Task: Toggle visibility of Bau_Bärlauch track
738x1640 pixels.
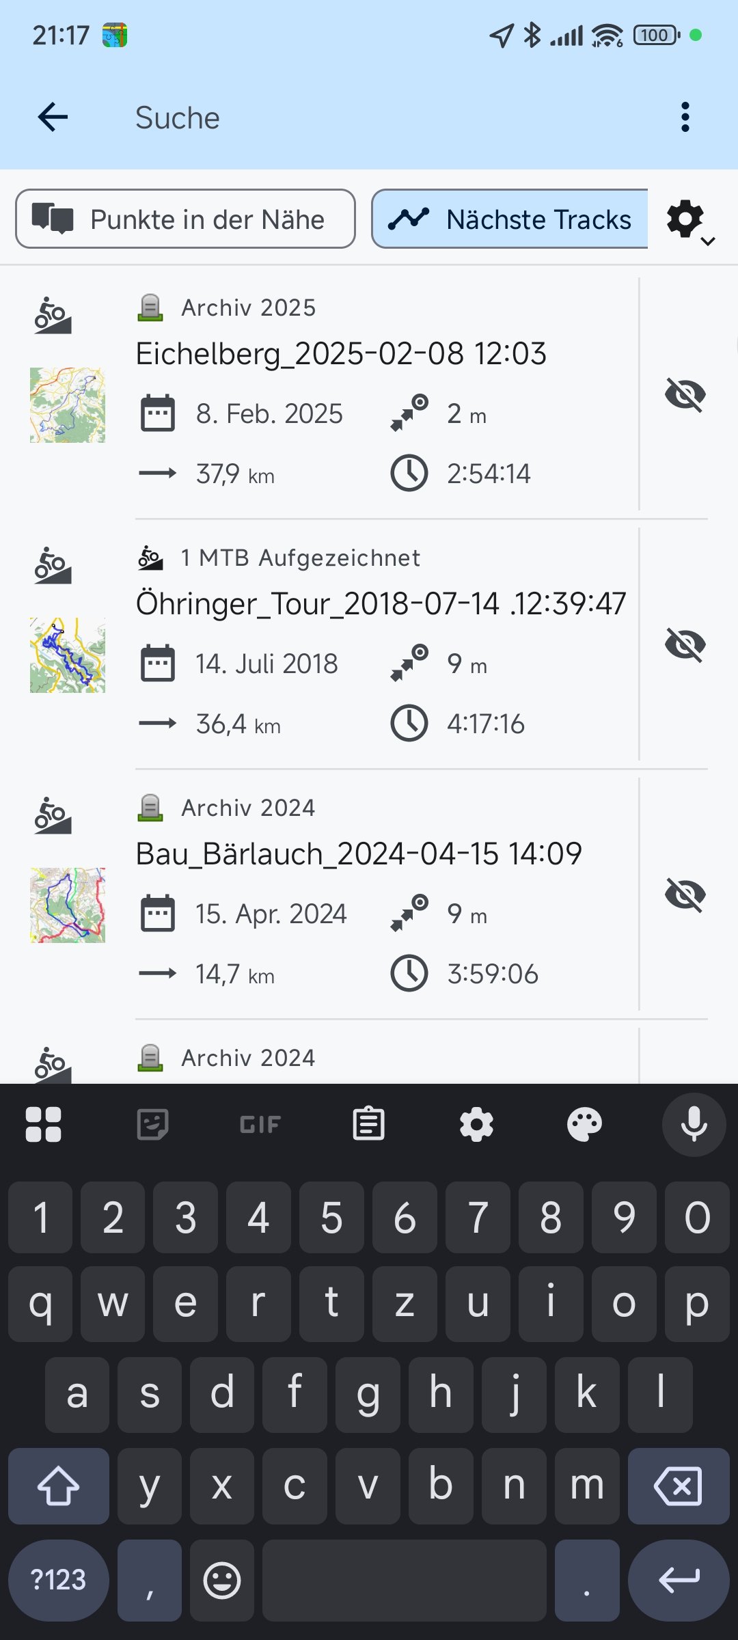Action: click(x=685, y=895)
